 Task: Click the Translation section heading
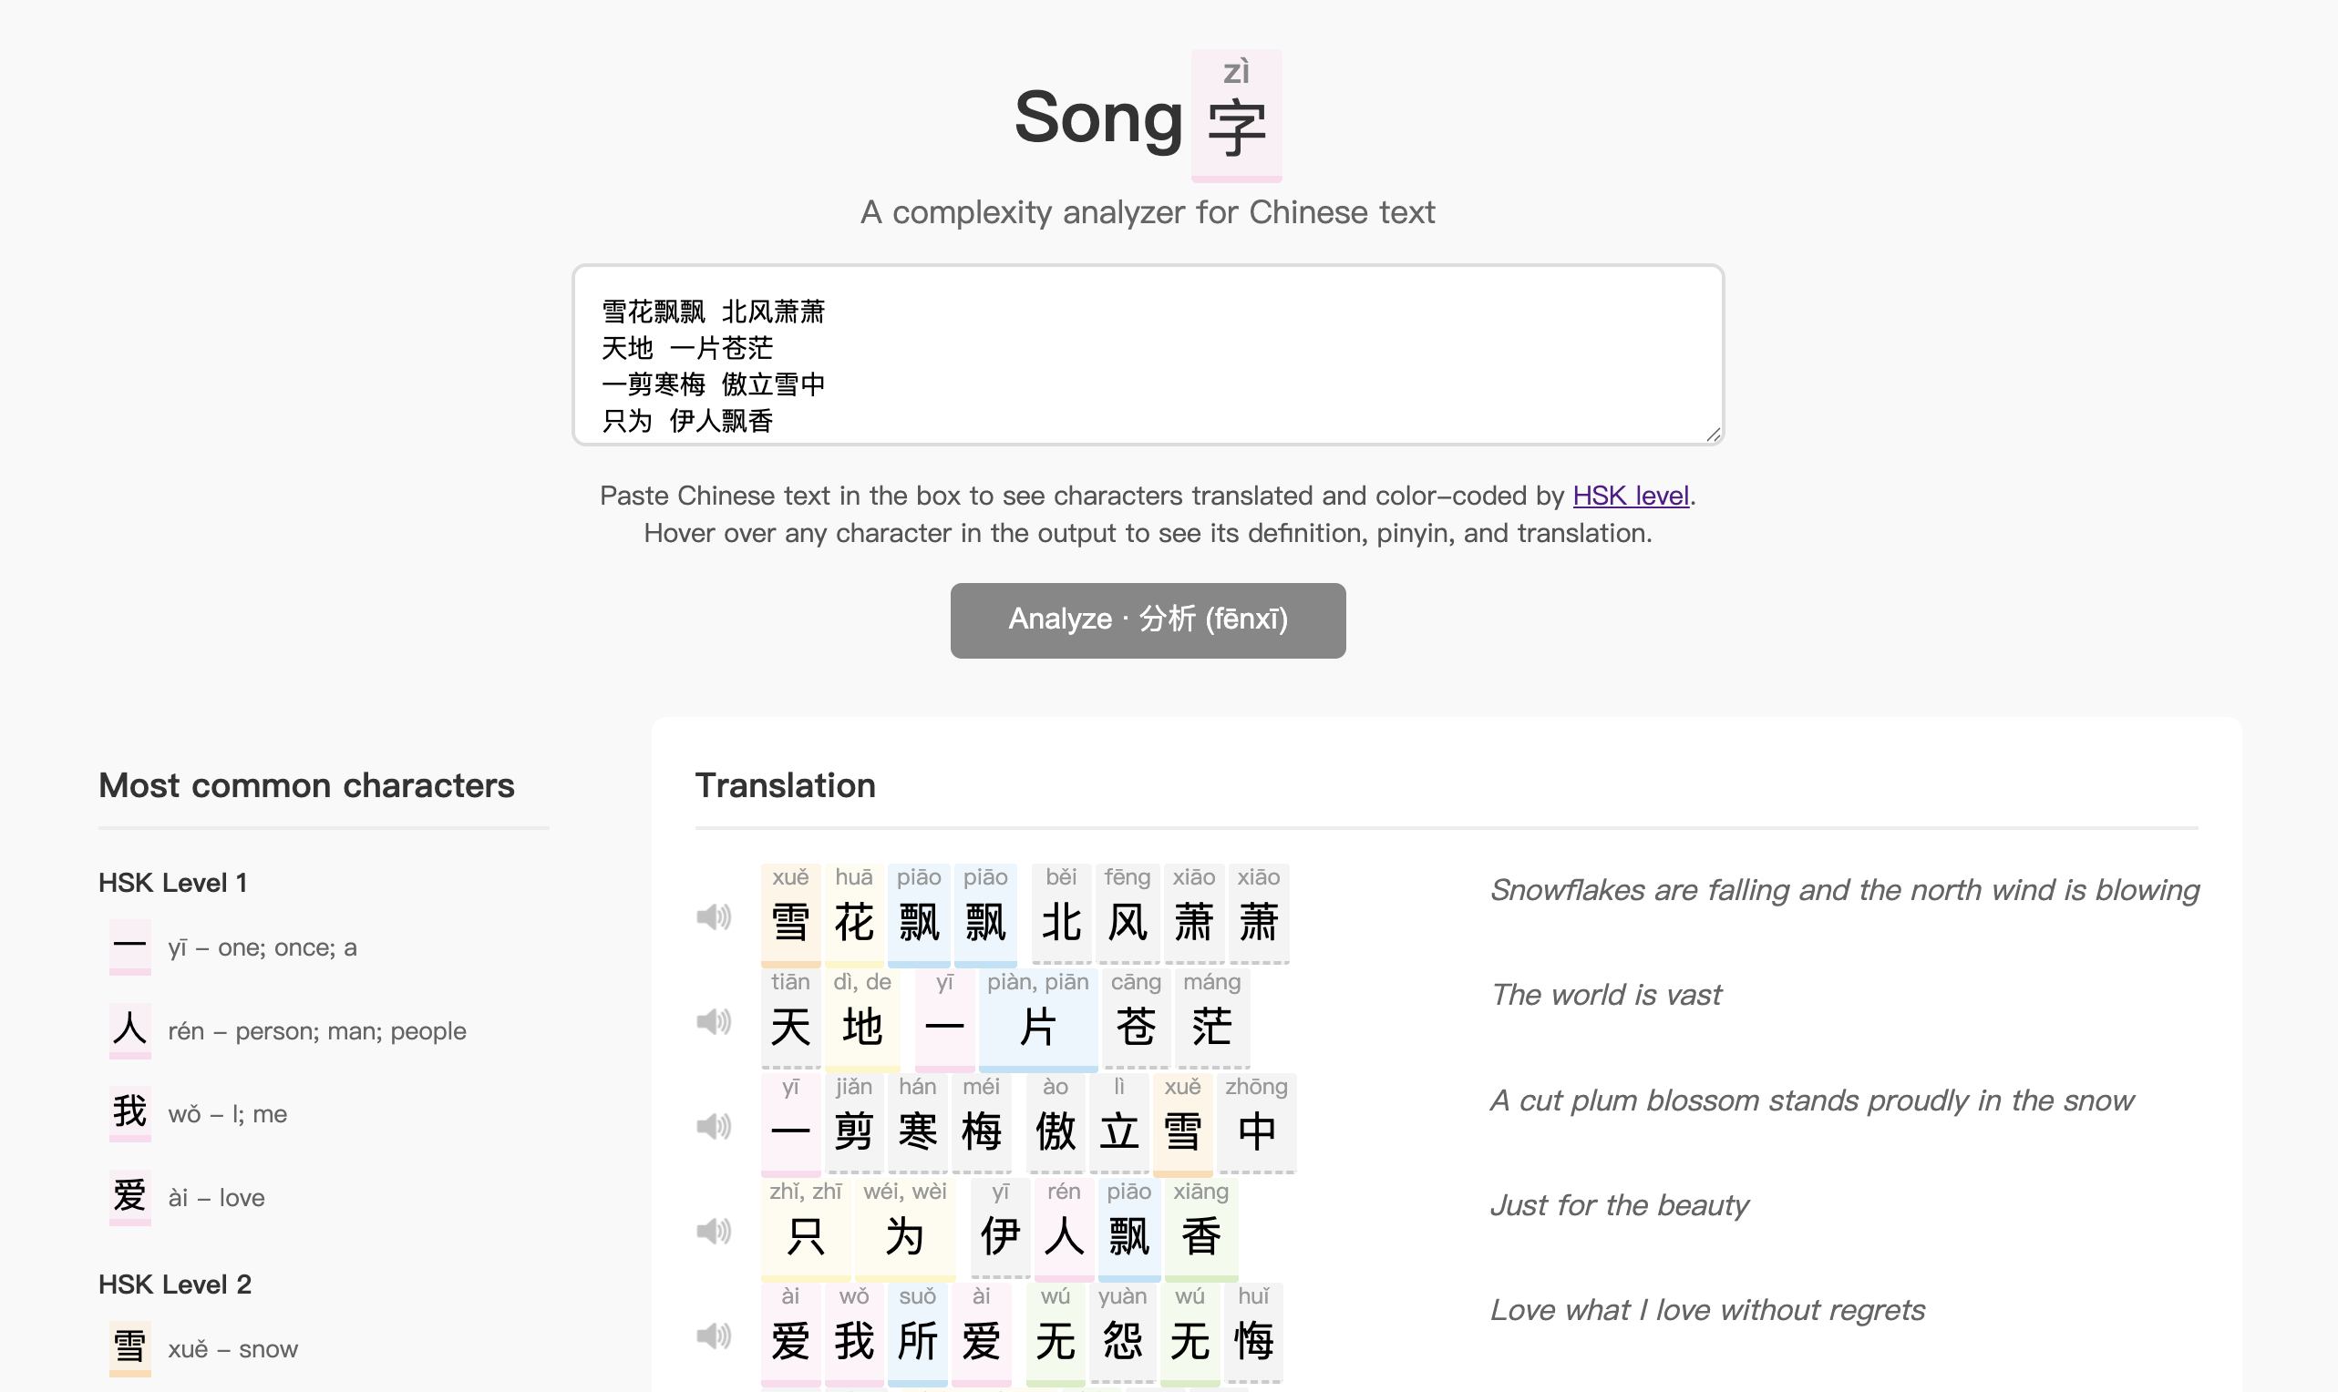tap(785, 786)
